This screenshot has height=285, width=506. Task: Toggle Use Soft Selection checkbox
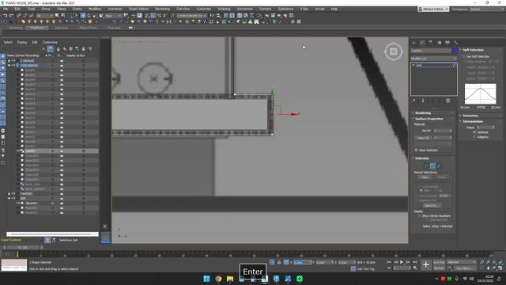point(464,56)
